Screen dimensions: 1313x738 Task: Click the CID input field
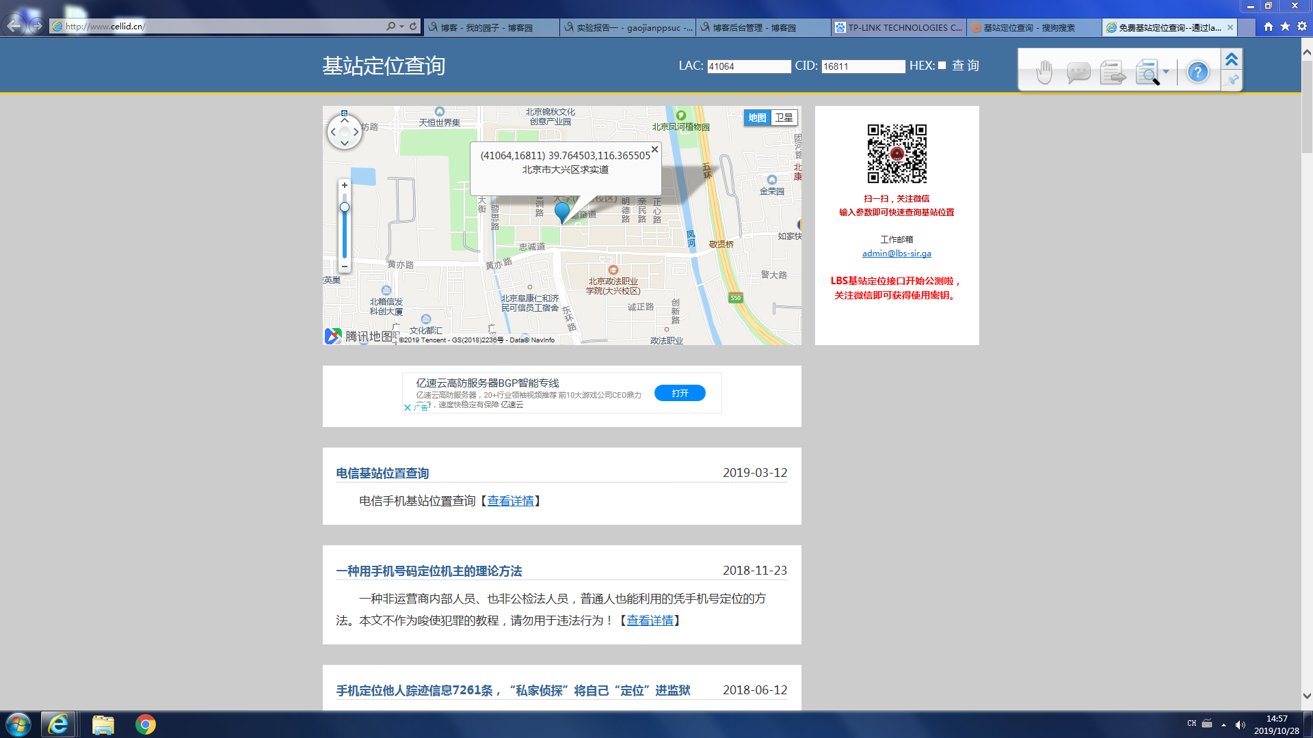(x=862, y=66)
